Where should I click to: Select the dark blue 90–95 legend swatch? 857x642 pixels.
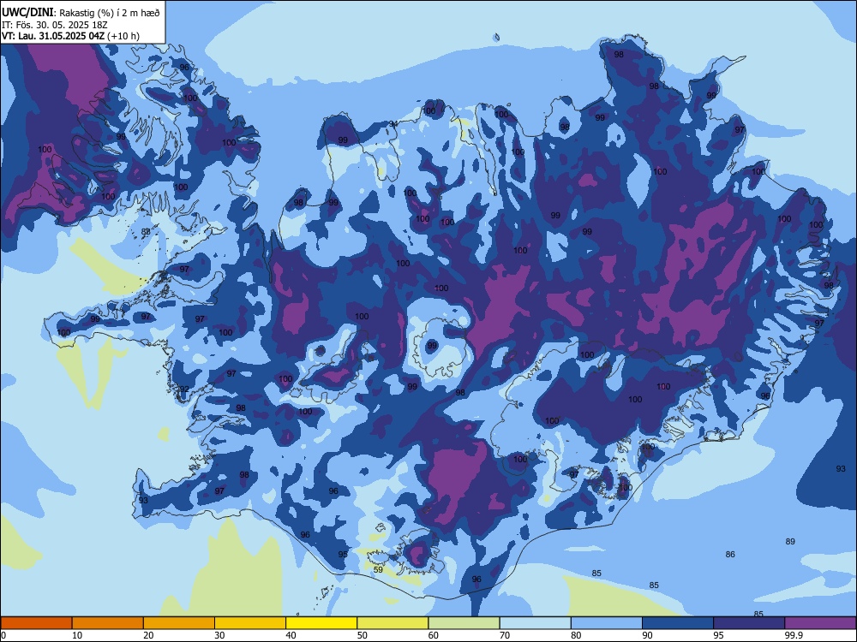[678, 623]
